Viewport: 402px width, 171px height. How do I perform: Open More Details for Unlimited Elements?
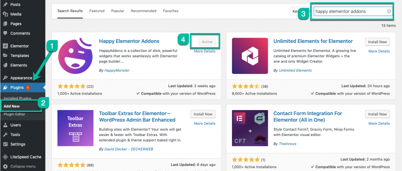(x=379, y=51)
